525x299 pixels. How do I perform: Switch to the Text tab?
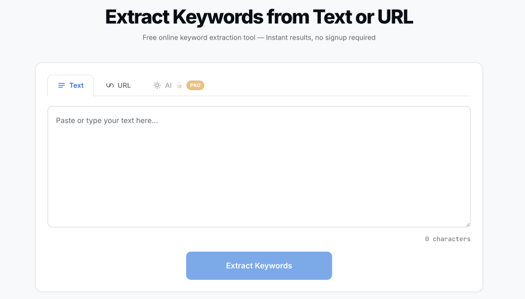coord(71,86)
